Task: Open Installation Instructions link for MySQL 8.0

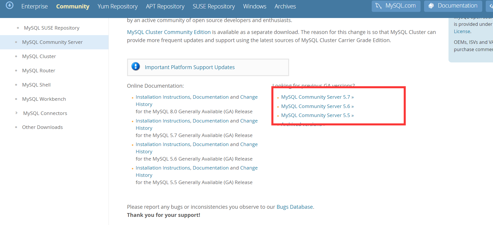Action: (163, 97)
